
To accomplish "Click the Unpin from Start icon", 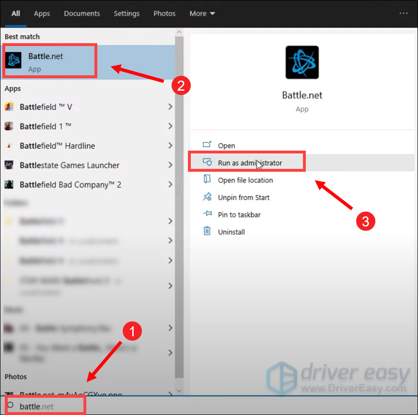I will coord(208,197).
